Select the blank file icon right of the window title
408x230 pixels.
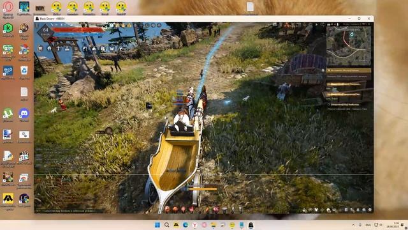click(250, 8)
